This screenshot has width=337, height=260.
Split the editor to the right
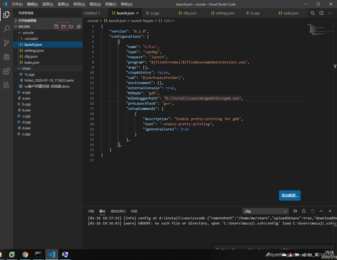click(321, 13)
